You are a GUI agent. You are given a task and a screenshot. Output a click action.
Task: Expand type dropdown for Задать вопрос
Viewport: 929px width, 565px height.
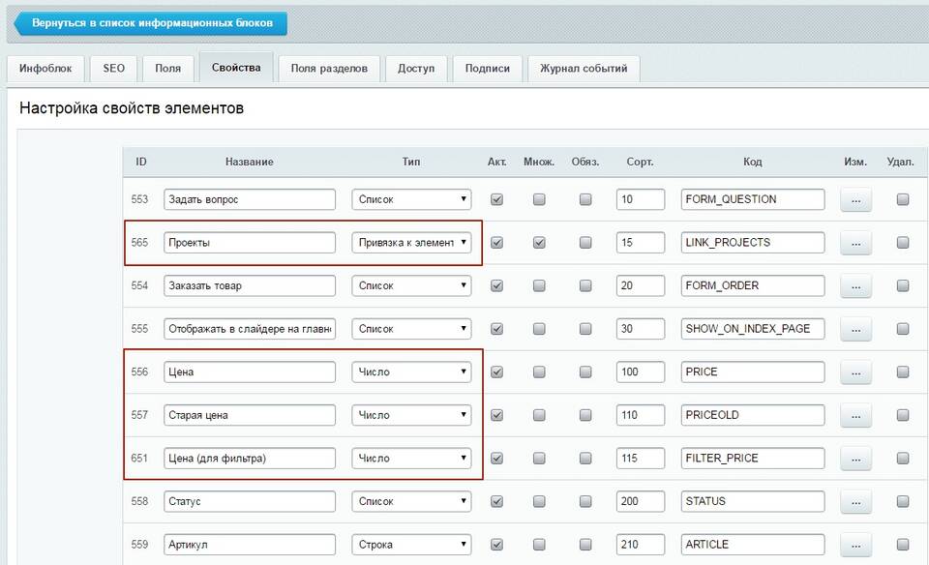(x=412, y=199)
